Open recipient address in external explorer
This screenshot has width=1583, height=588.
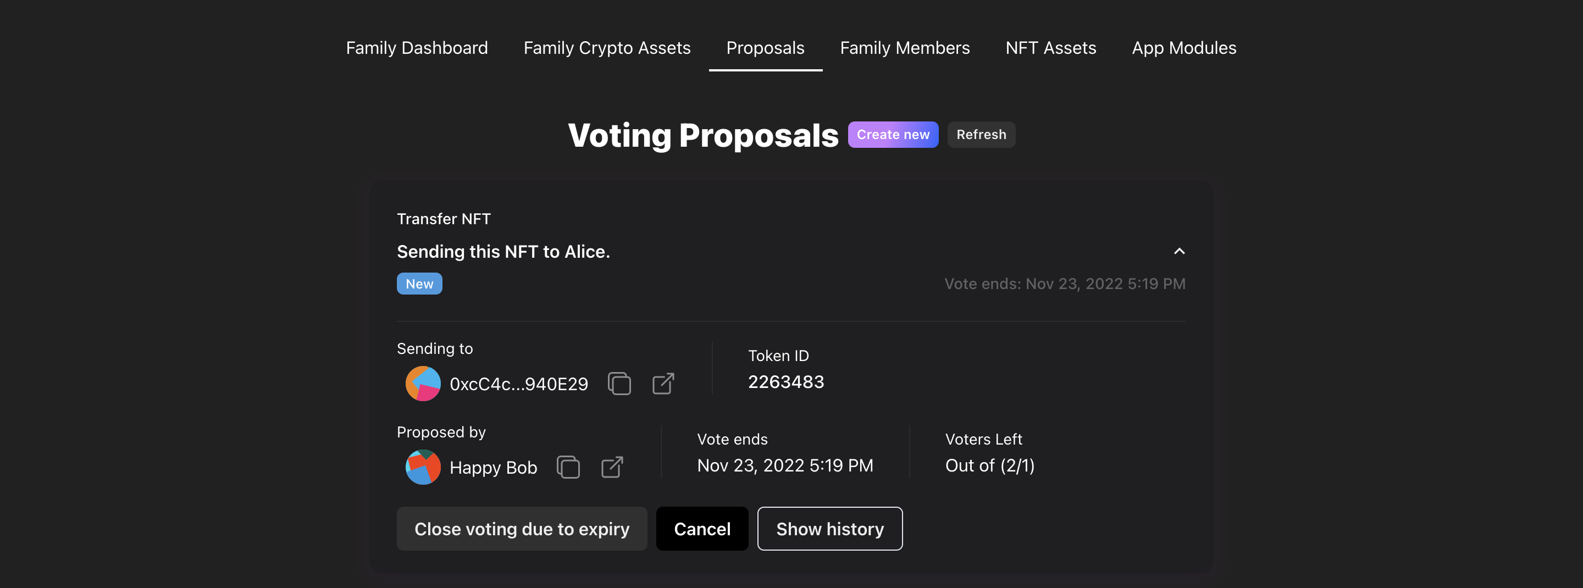(x=663, y=384)
